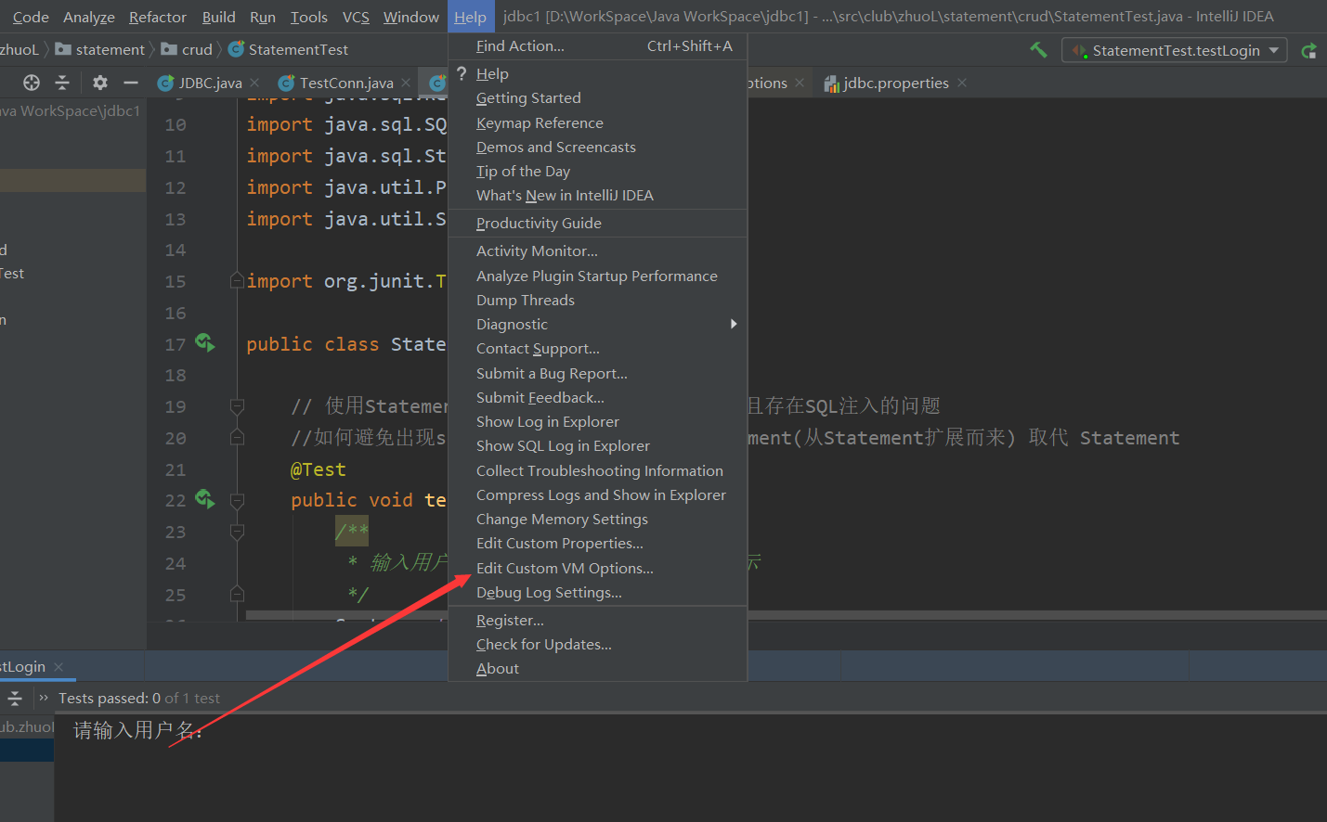Viewport: 1327px width, 822px height.
Task: Click the Build Project hammer icon
Action: coord(1038,49)
